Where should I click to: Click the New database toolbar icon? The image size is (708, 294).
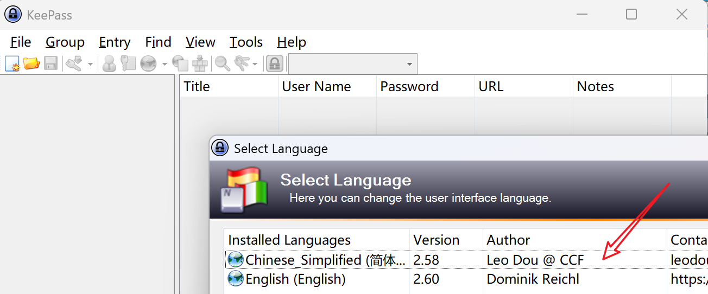click(12, 63)
